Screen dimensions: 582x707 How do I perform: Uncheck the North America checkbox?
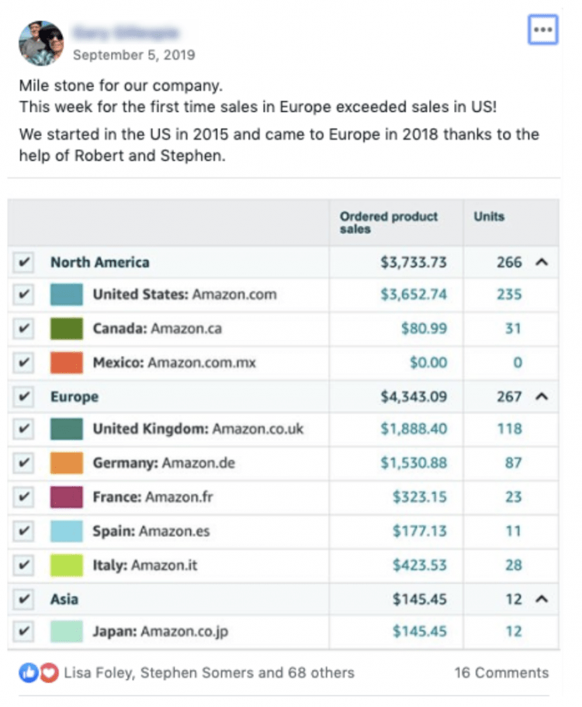[x=24, y=263]
